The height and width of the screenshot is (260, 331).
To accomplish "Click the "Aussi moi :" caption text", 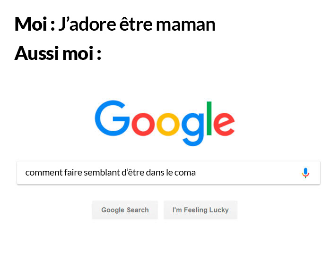I will (x=58, y=53).
